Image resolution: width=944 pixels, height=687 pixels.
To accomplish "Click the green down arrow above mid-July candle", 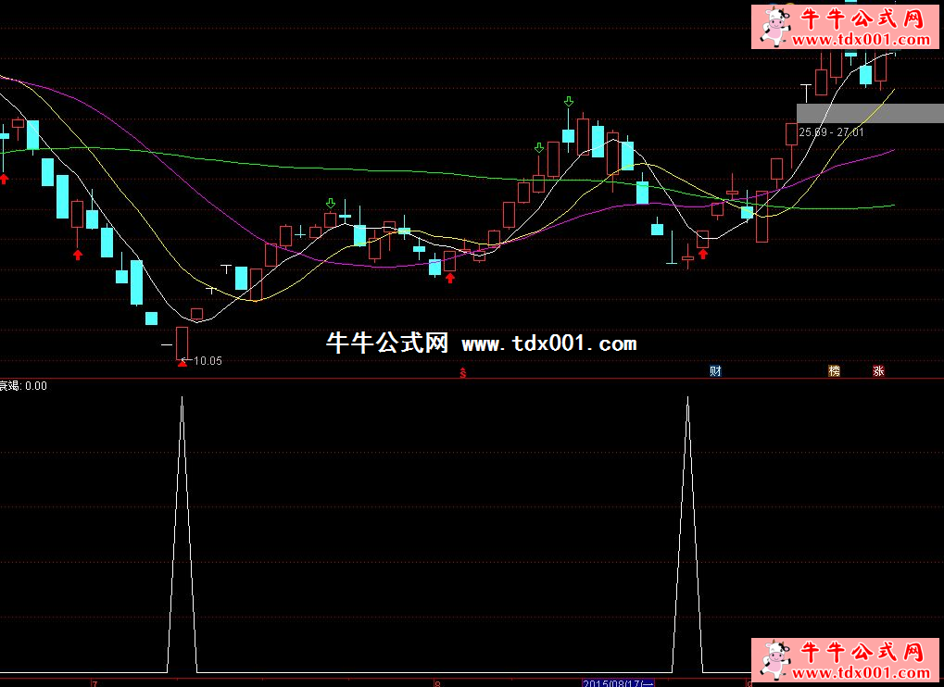I will click(x=331, y=203).
